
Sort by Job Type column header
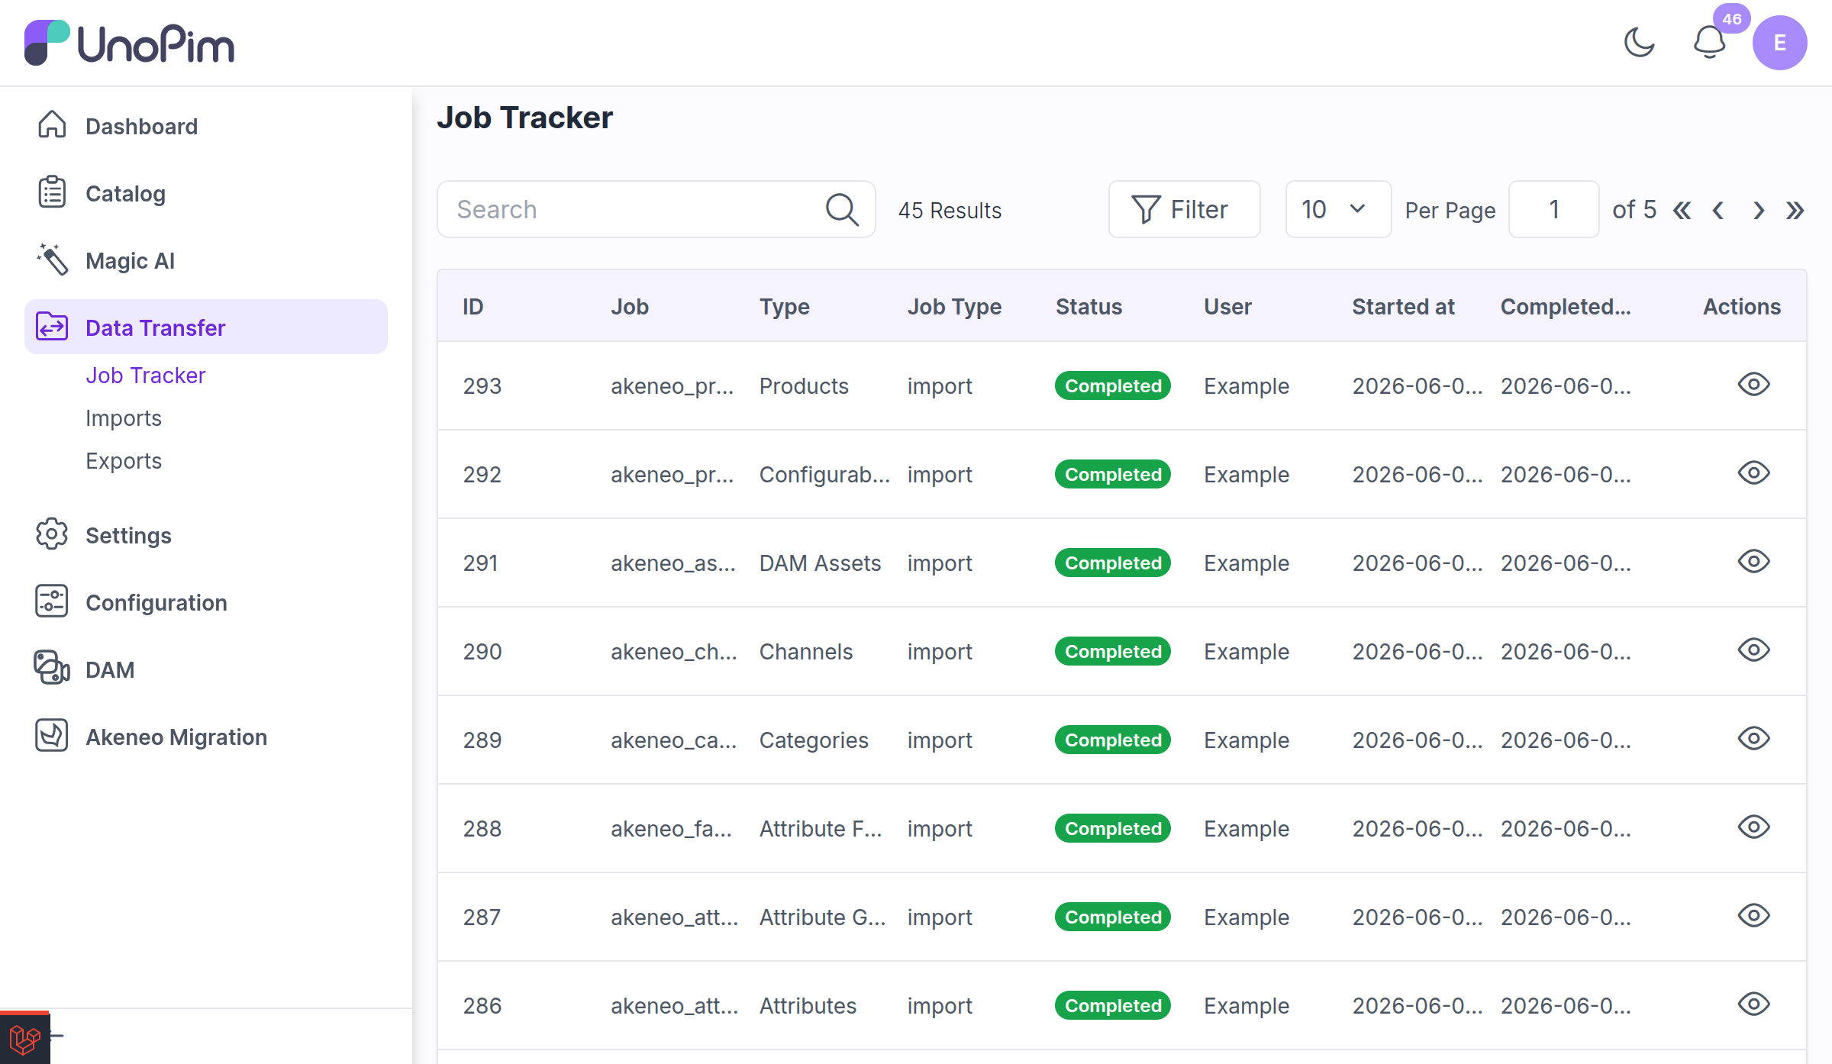tap(954, 306)
